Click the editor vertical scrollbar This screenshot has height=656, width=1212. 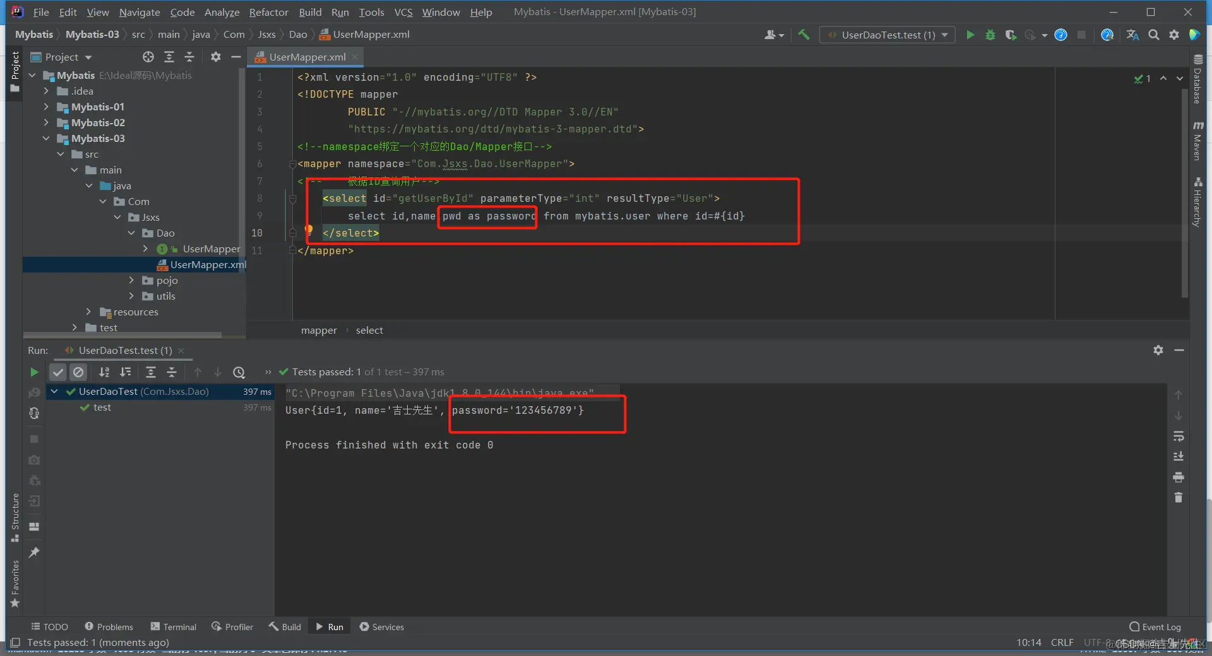(x=1184, y=193)
